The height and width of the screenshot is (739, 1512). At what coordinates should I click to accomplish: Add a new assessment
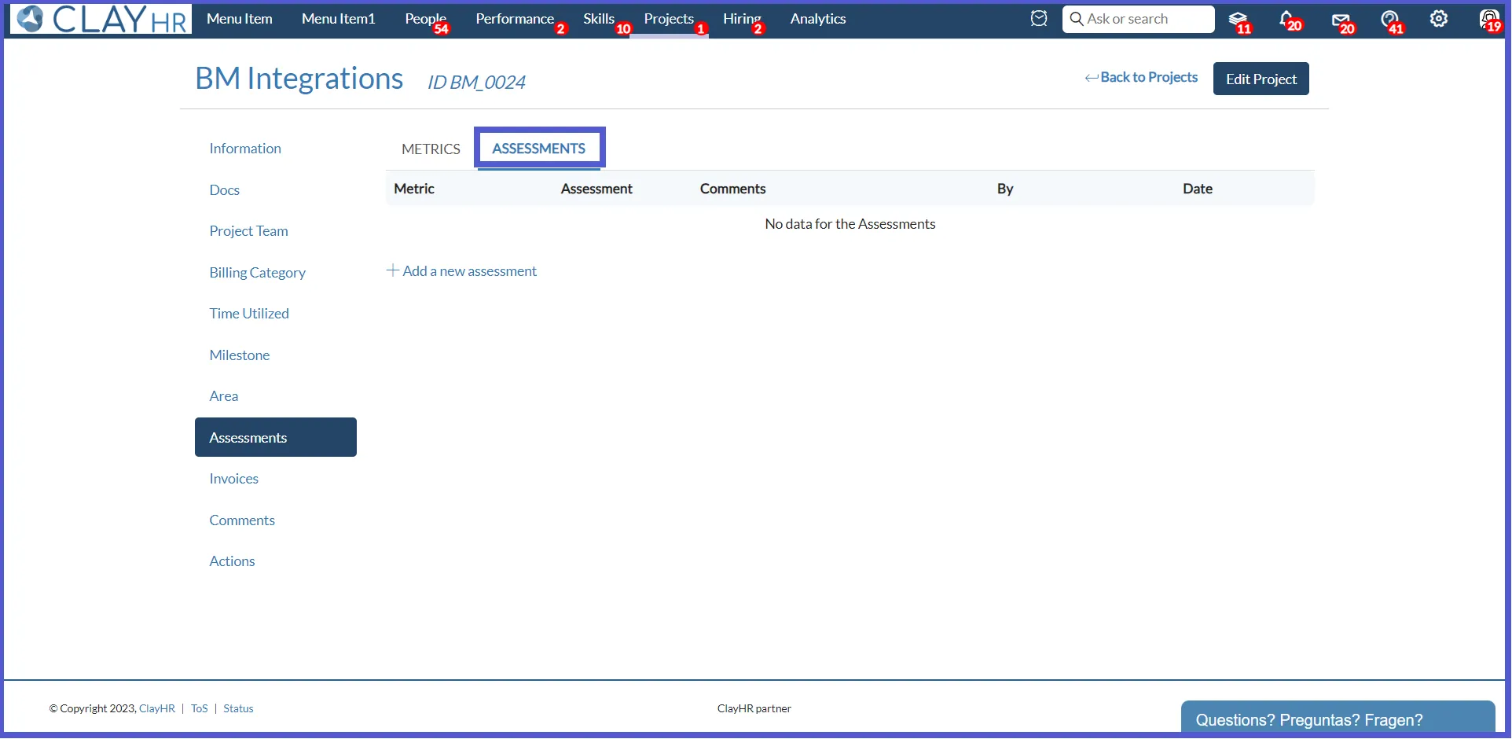point(470,271)
